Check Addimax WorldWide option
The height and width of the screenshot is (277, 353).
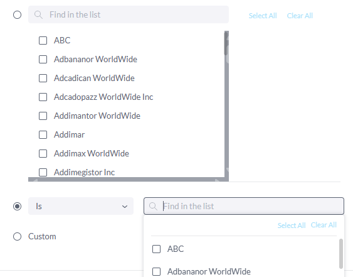(43, 154)
